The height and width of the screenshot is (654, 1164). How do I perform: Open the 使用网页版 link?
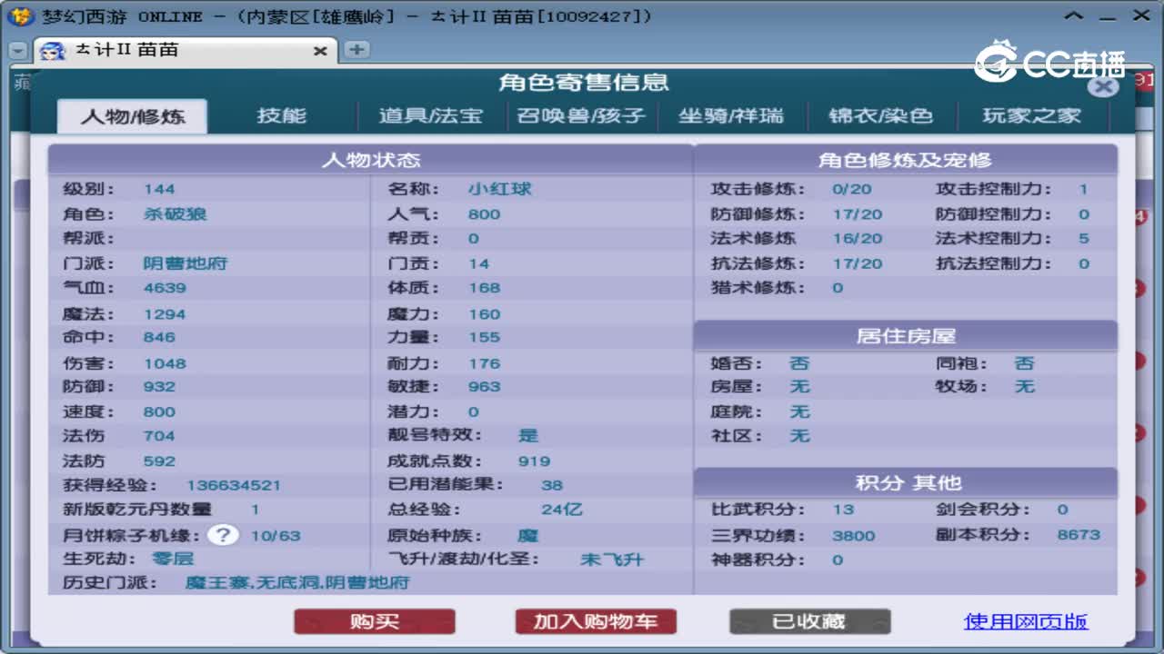click(1026, 622)
